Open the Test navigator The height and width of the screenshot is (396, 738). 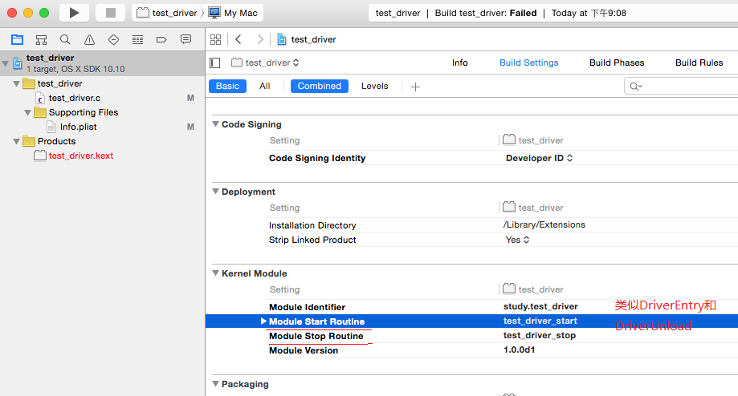(113, 39)
